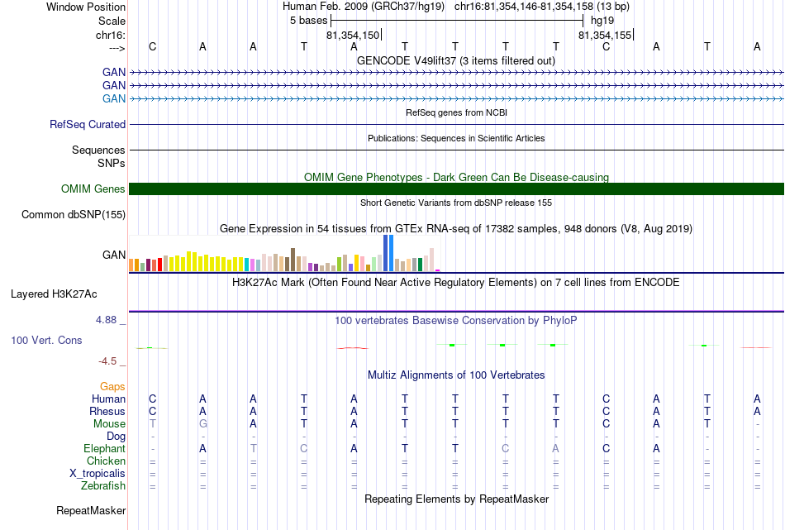Click the dark green OMIM Genes bar

coord(457,189)
